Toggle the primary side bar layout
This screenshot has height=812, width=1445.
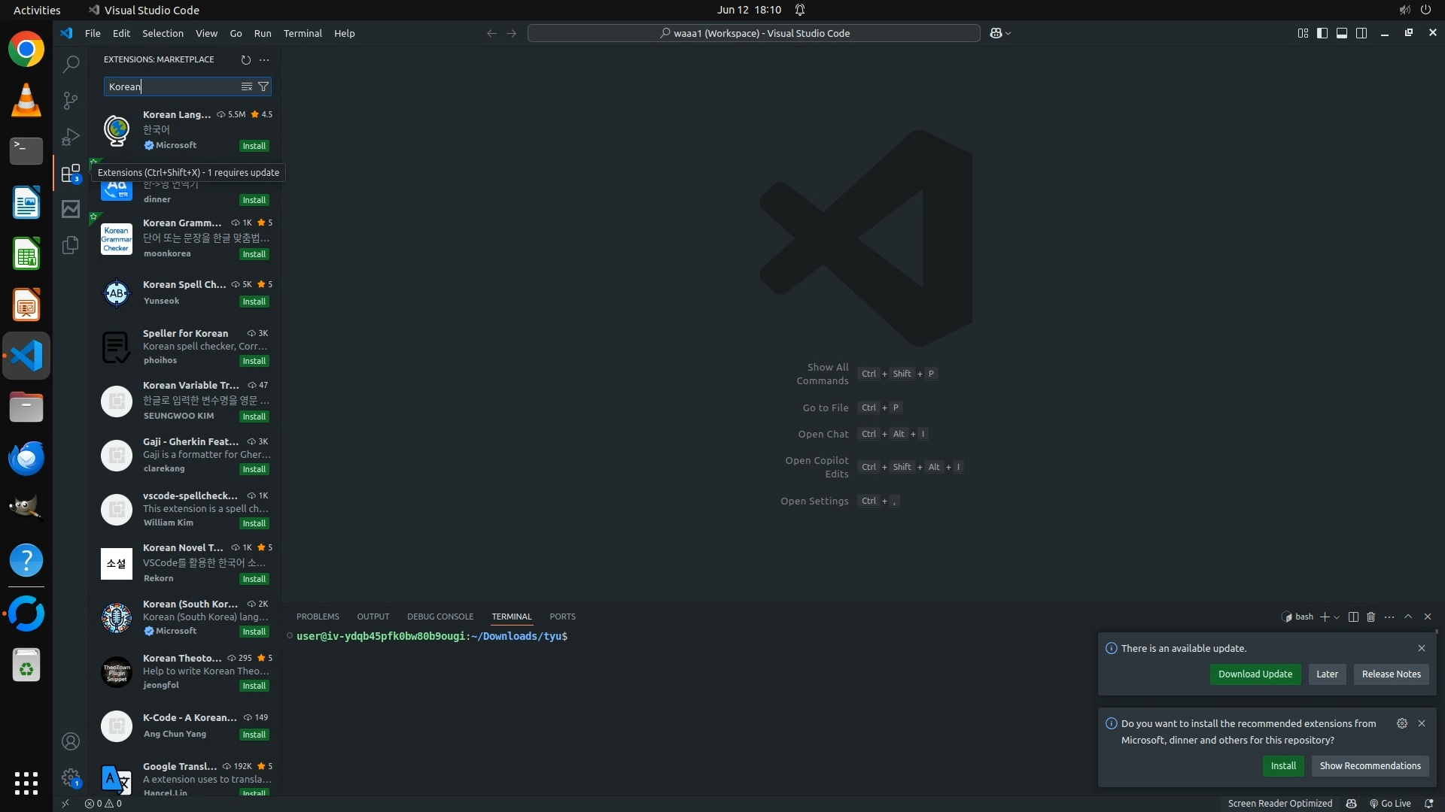click(1322, 33)
